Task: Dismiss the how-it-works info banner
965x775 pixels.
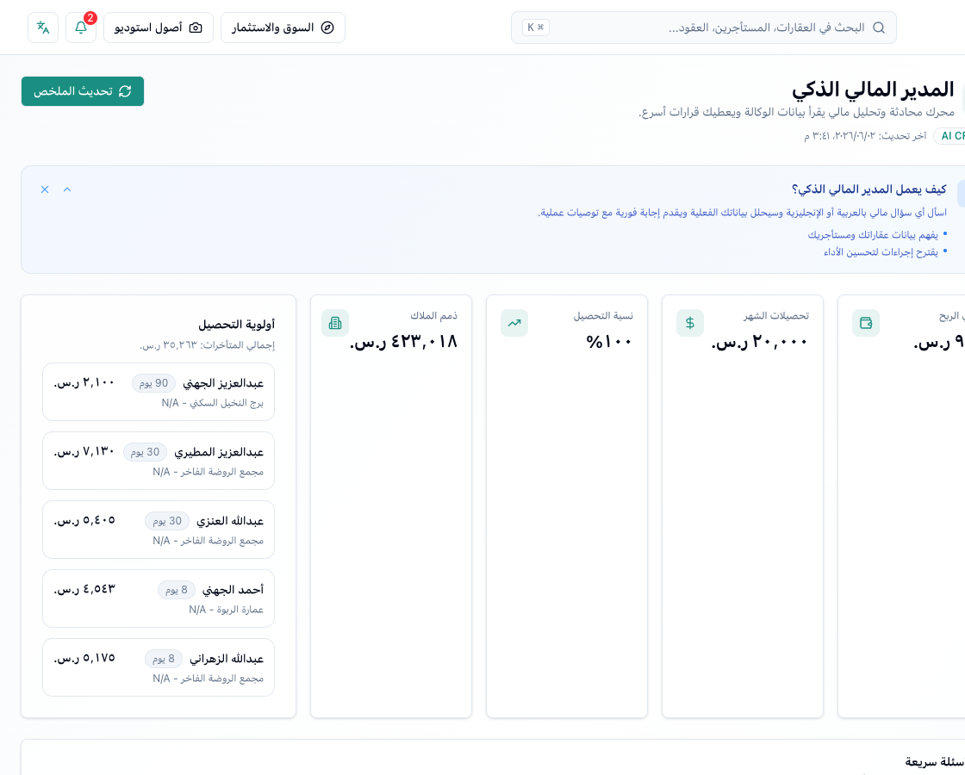Action: (45, 189)
